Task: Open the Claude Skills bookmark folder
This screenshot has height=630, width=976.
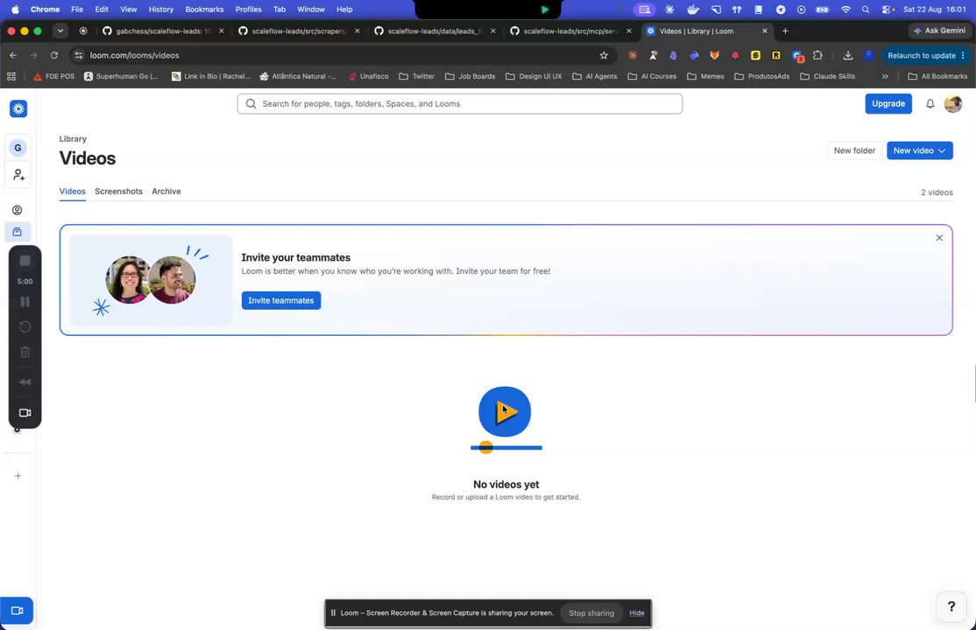Action: (827, 76)
